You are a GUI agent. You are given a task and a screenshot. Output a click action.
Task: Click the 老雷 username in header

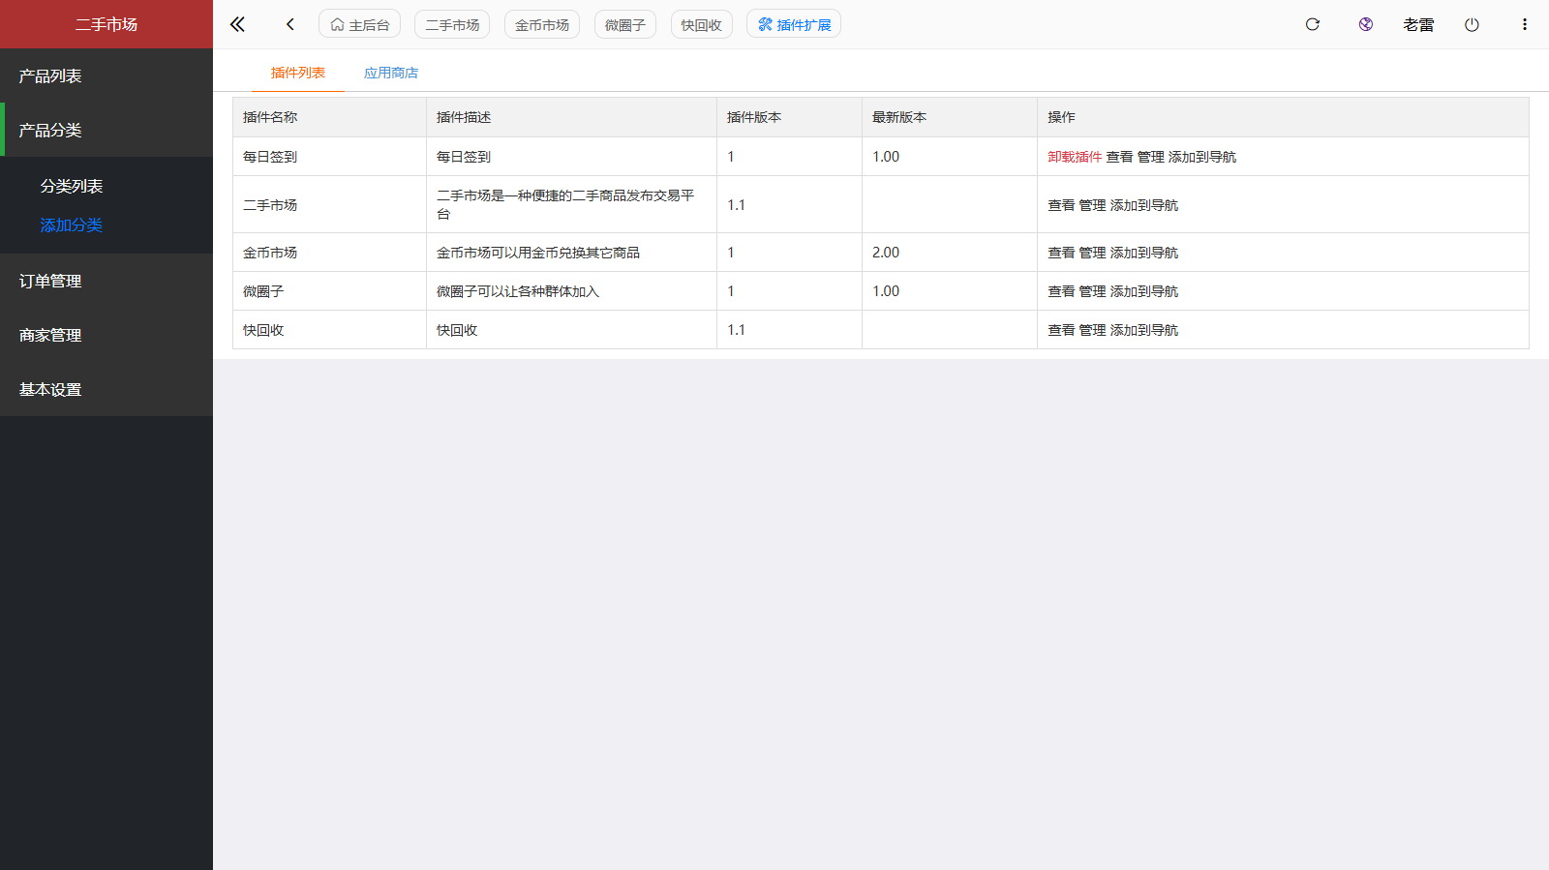[1418, 24]
